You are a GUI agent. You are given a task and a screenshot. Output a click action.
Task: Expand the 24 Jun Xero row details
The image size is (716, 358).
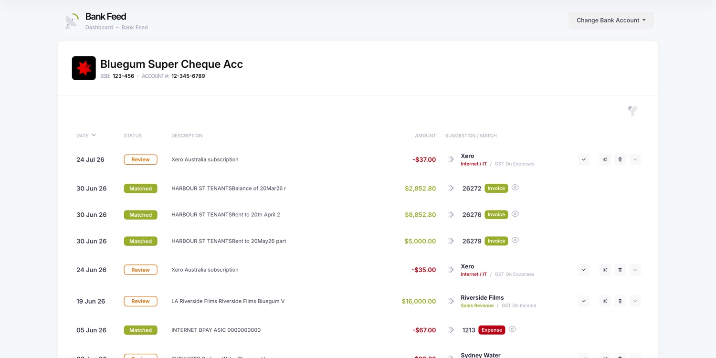pos(635,270)
